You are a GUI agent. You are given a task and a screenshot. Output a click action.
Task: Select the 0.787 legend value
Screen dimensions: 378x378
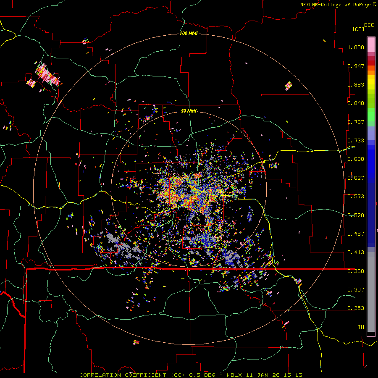pyautogui.click(x=356, y=122)
